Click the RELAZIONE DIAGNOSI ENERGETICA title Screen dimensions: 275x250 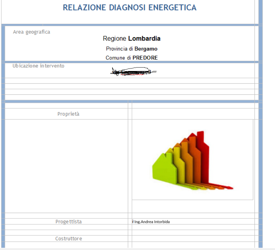pyautogui.click(x=129, y=8)
